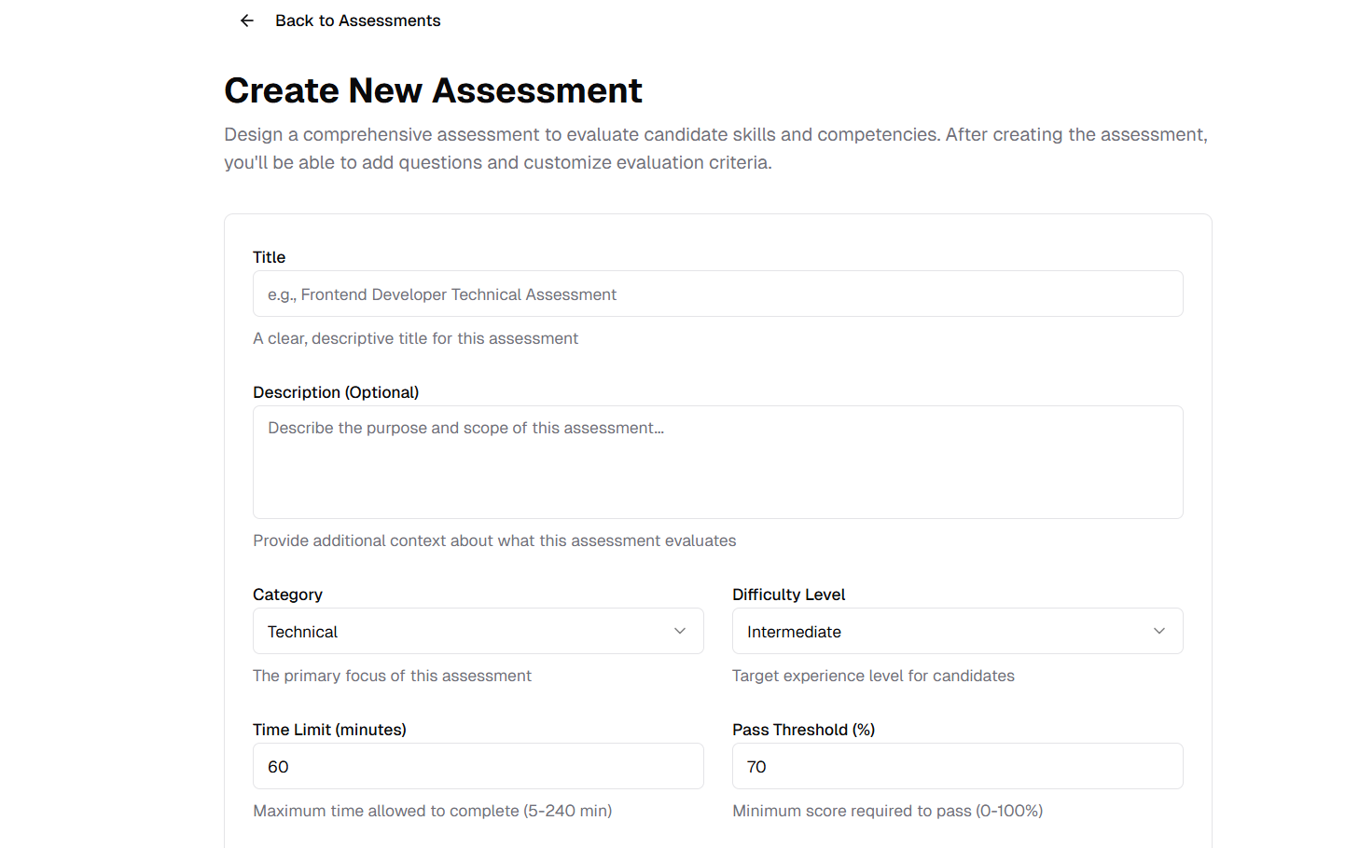Click the "Difficulty Level" field label
The width and height of the screenshot is (1345, 848).
coord(789,595)
